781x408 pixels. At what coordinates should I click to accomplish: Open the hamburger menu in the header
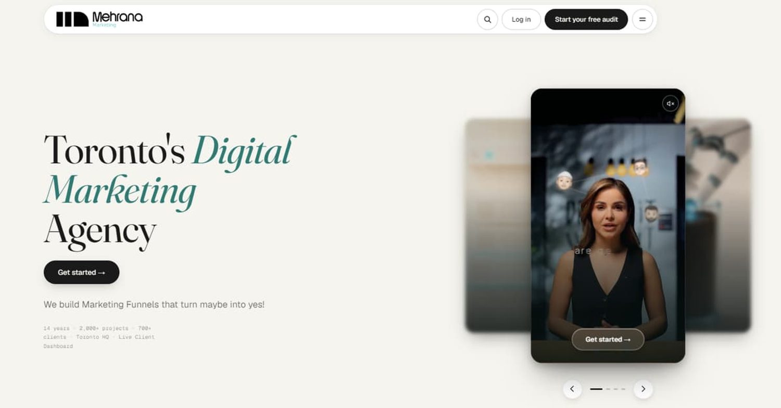pyautogui.click(x=643, y=20)
